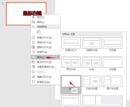Click the 比较 layout caption
130x107 pixels.
click(92, 69)
